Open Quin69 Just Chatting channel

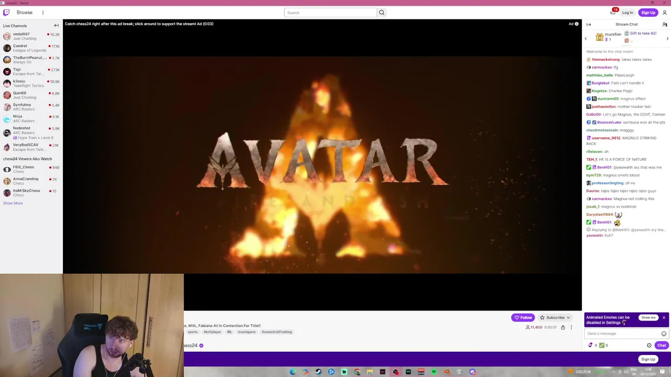(31, 95)
